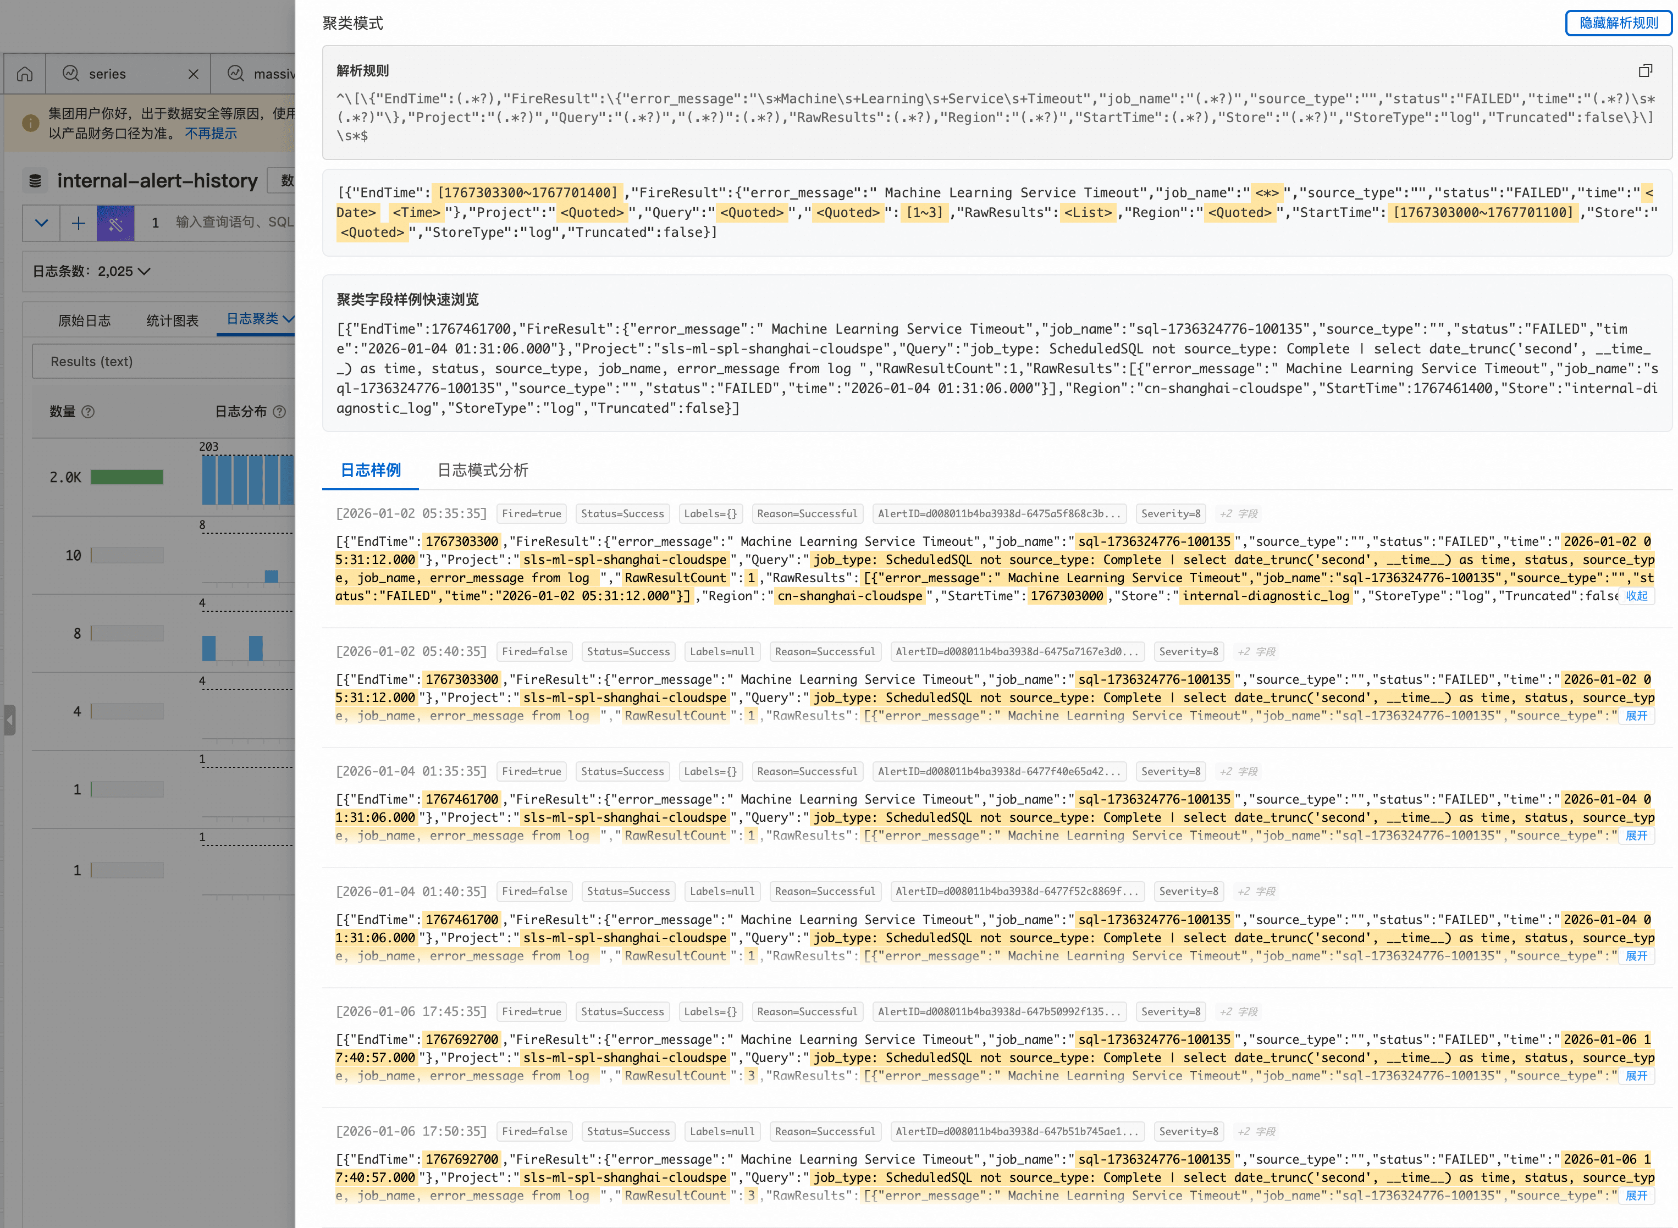Viewport: 1678px width, 1228px height.
Task: Click the help icon next to 数量
Action: [89, 412]
